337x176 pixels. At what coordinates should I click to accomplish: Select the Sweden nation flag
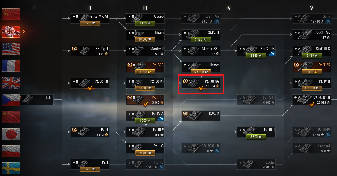click(x=11, y=168)
